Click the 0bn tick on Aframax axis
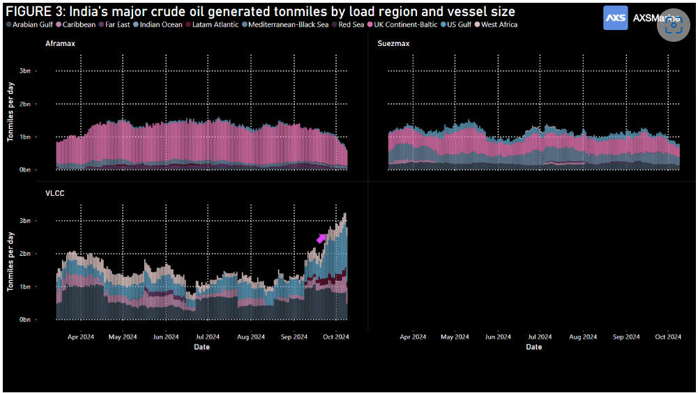 [x=25, y=170]
